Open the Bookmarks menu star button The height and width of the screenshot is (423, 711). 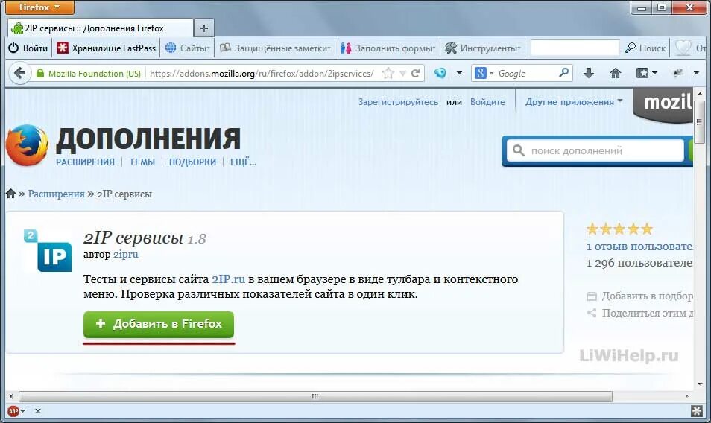tap(646, 73)
